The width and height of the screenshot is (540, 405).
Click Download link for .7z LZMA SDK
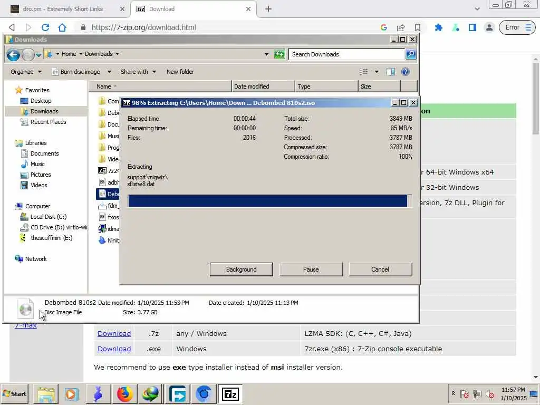(114, 333)
